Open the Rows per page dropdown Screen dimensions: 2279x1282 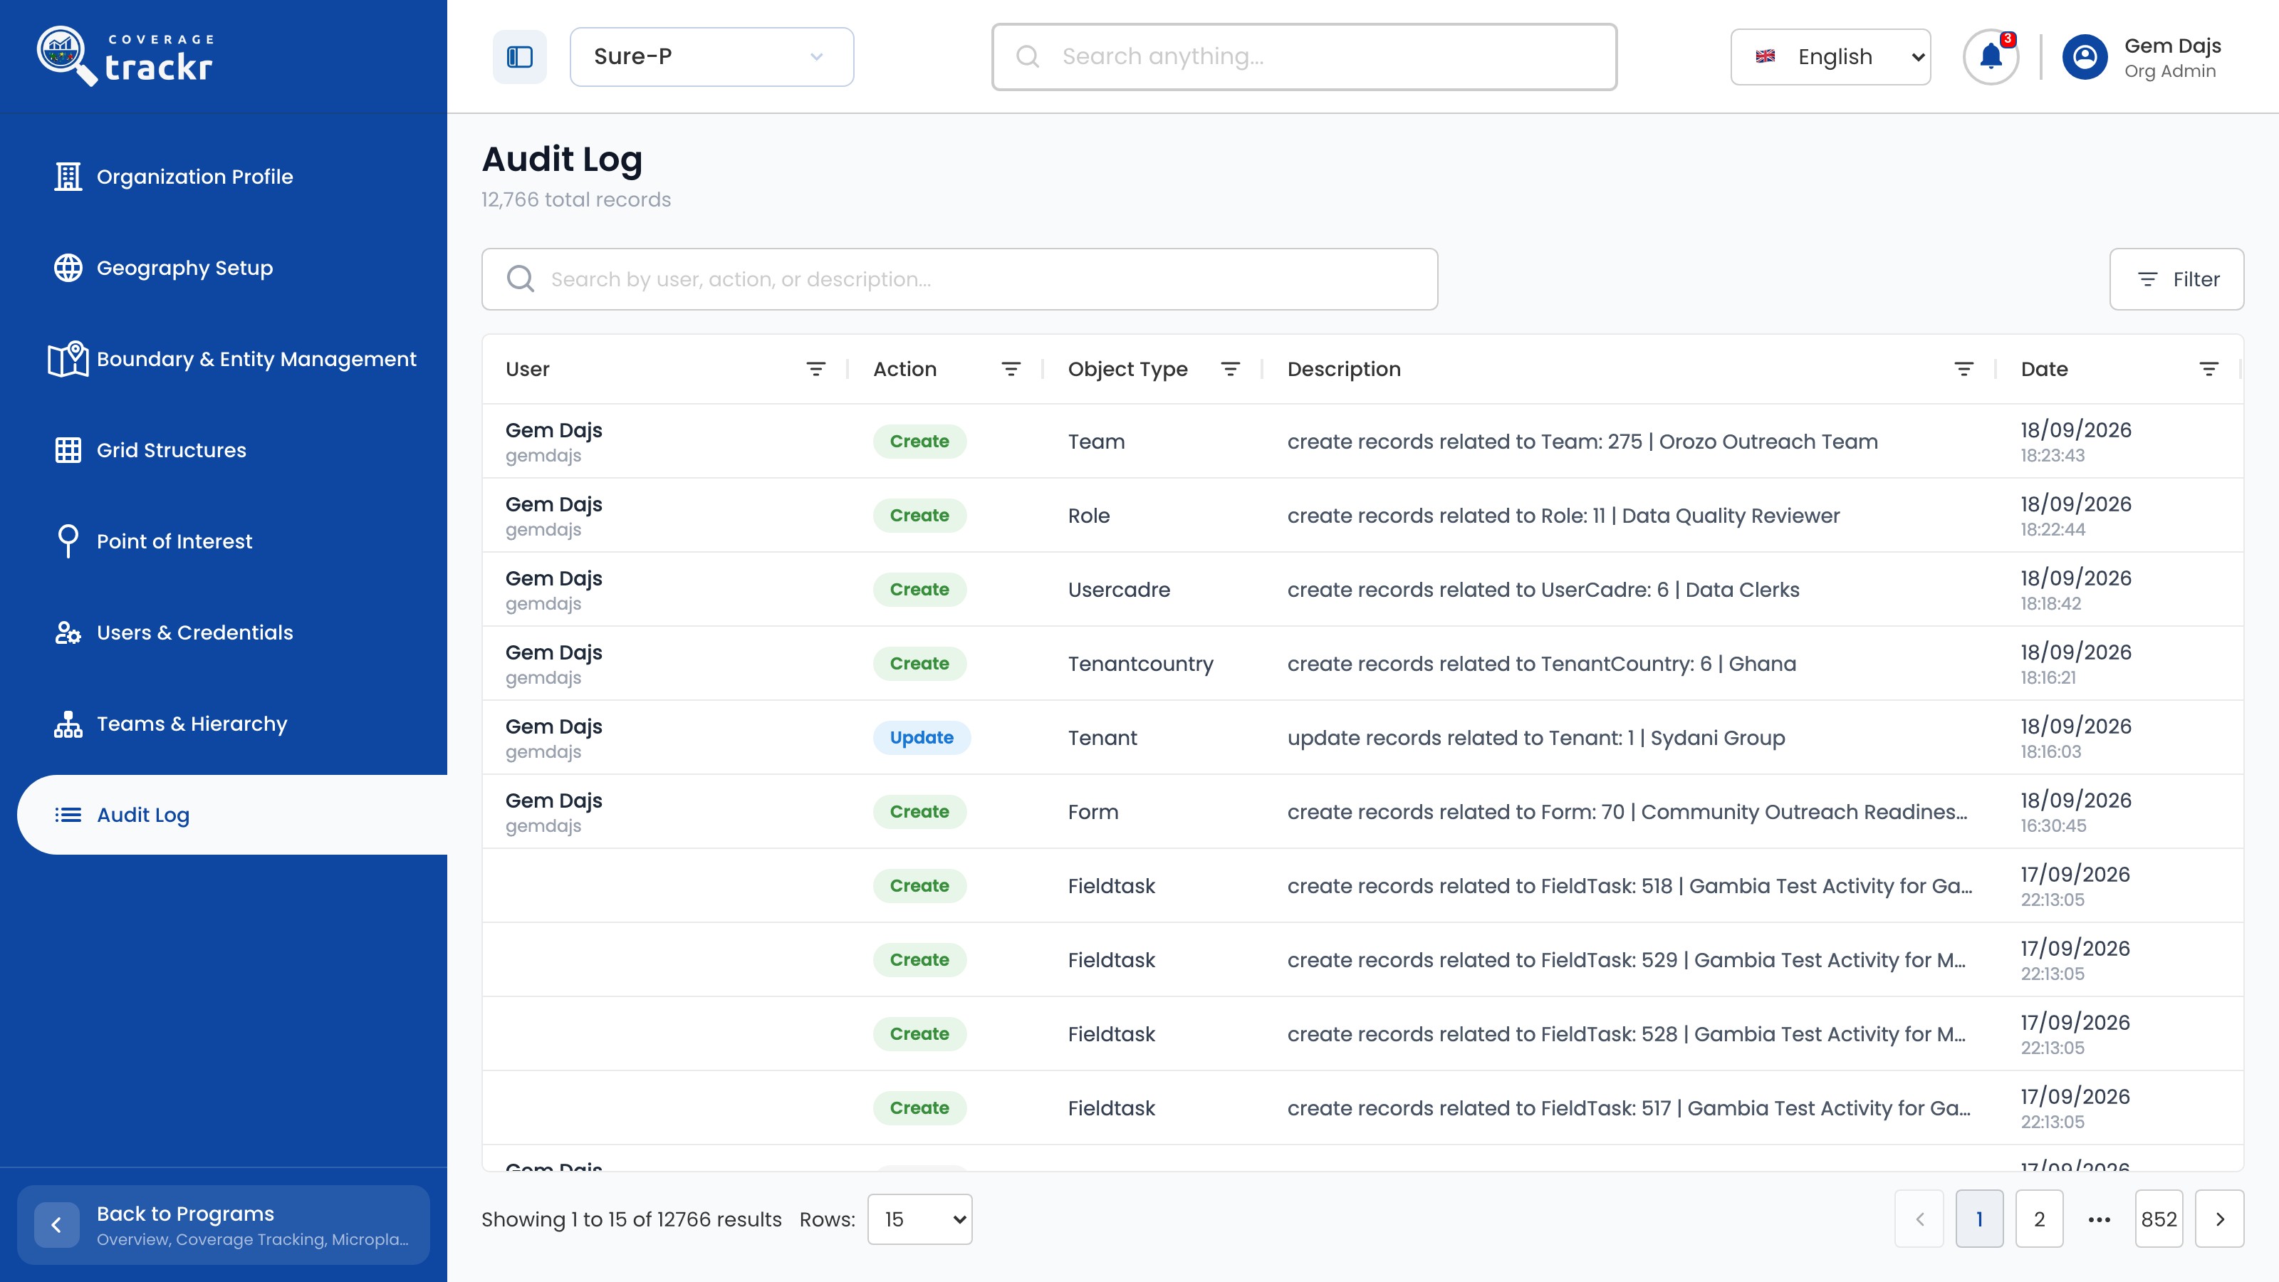click(919, 1219)
